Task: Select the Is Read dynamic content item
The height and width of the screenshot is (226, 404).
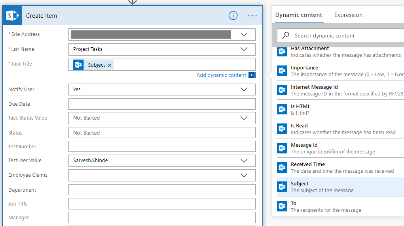Action: [x=340, y=129]
